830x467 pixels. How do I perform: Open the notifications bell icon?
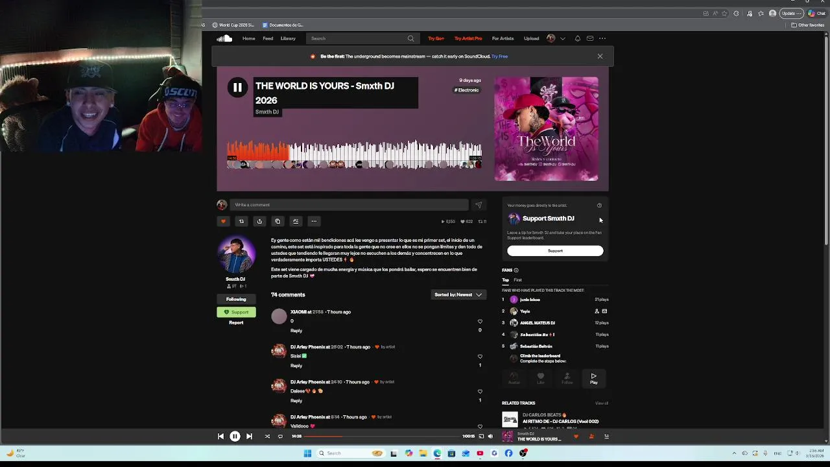tap(577, 38)
